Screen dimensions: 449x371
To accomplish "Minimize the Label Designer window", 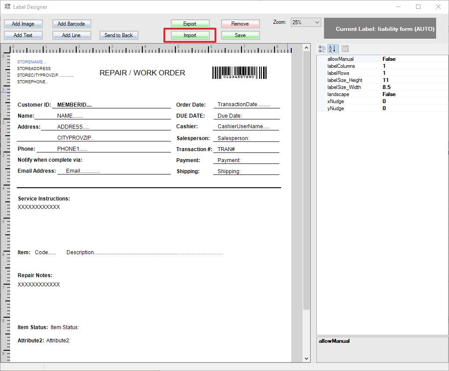I will [x=398, y=7].
